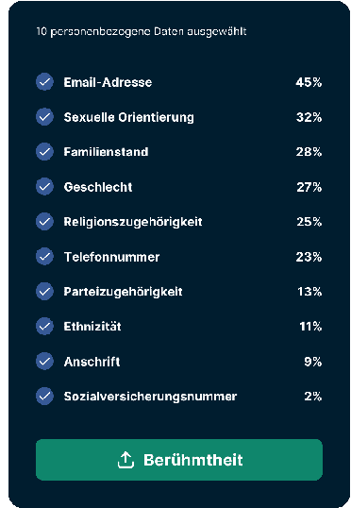The image size is (351, 508).
Task: Click the green Berühmtheit button
Action: click(179, 460)
